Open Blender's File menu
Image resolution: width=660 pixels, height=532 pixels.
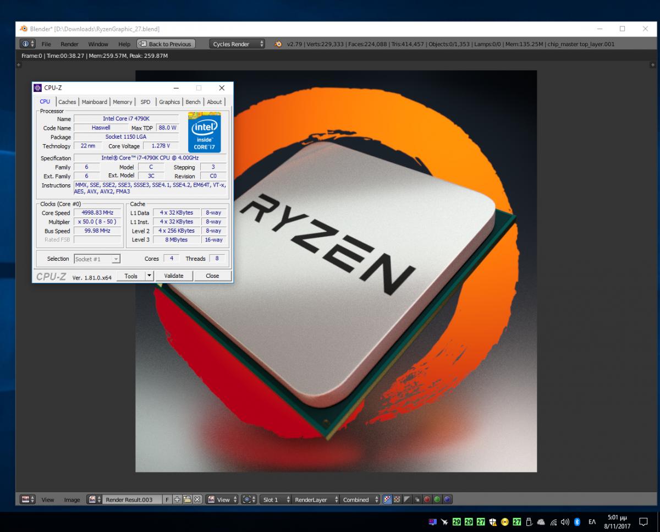click(x=46, y=44)
